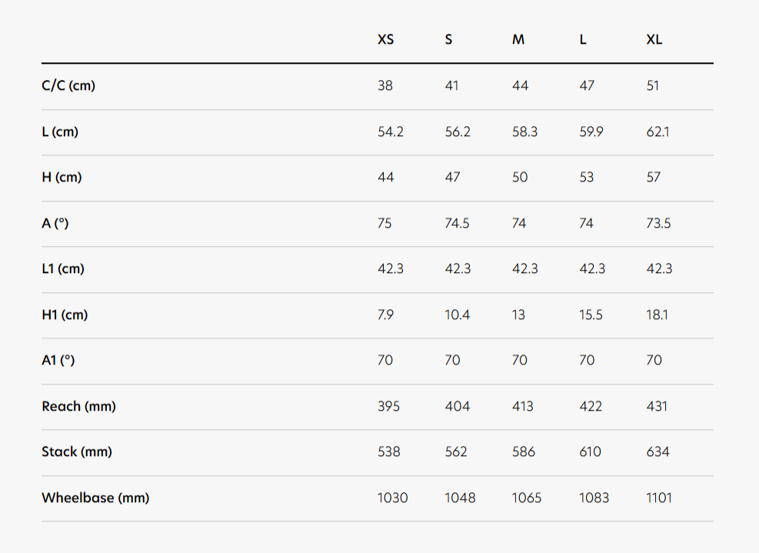759x553 pixels.
Task: Click the S size column header
Action: click(x=448, y=40)
